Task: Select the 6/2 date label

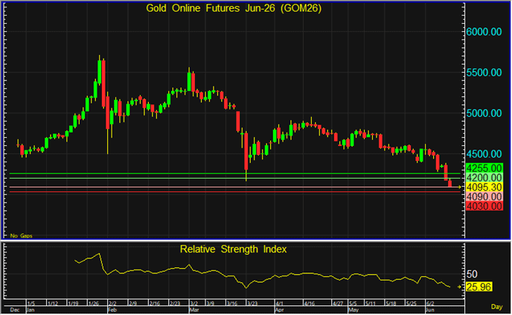Action: click(430, 304)
